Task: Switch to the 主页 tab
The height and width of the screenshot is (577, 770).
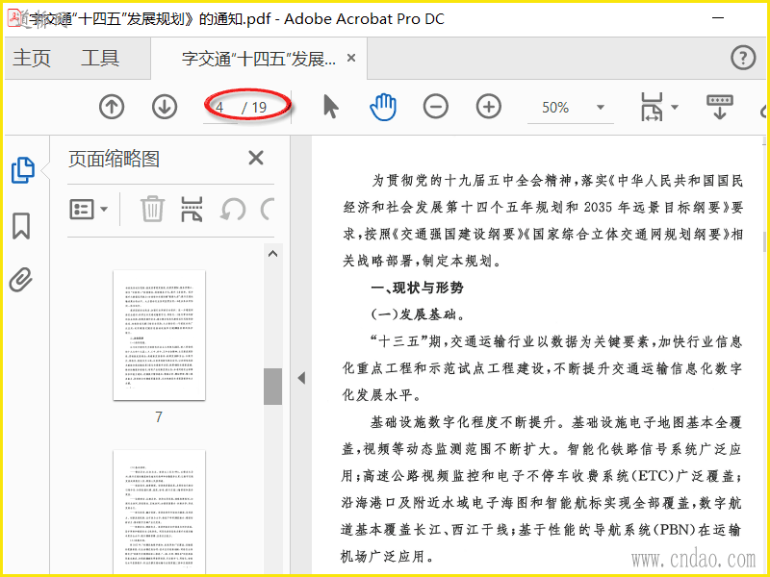Action: click(x=32, y=58)
